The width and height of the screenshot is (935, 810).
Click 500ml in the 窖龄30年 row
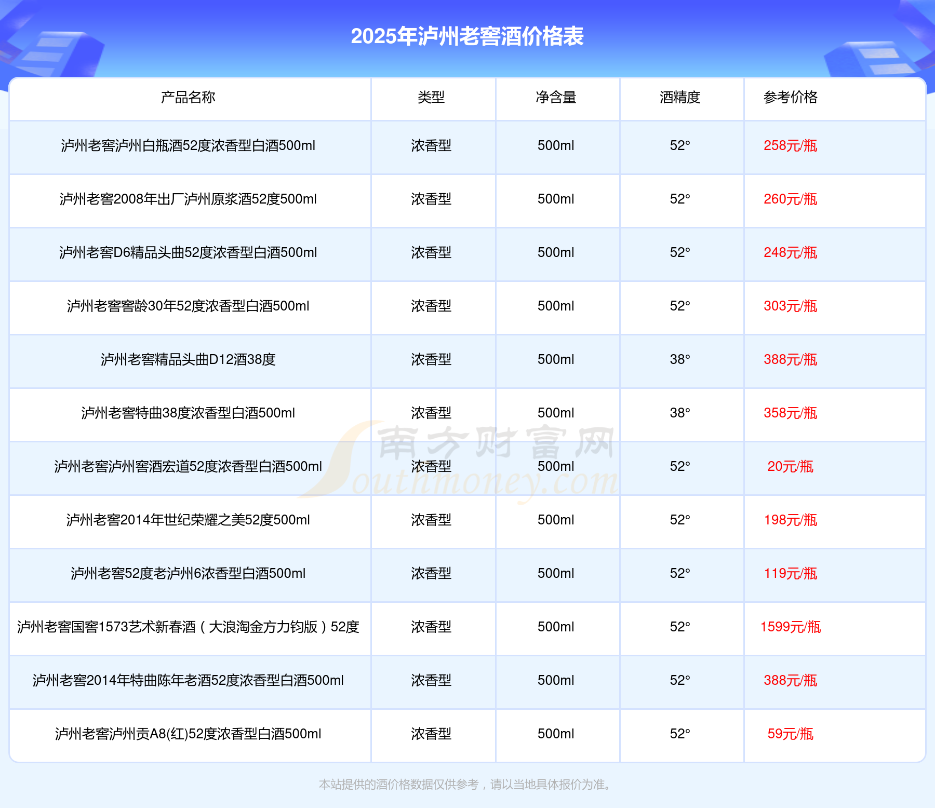(556, 306)
